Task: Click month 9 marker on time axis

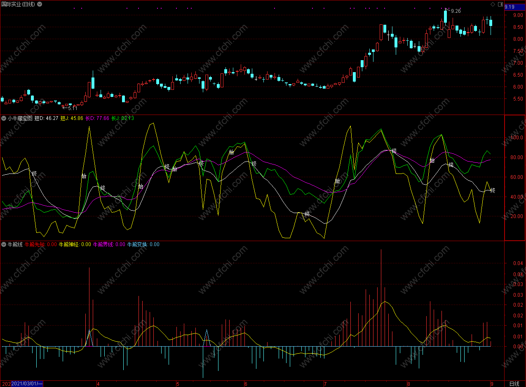Action: tap(492, 384)
